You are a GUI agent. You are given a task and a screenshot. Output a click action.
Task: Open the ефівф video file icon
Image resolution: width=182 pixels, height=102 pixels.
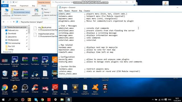pyautogui.click(x=75, y=88)
